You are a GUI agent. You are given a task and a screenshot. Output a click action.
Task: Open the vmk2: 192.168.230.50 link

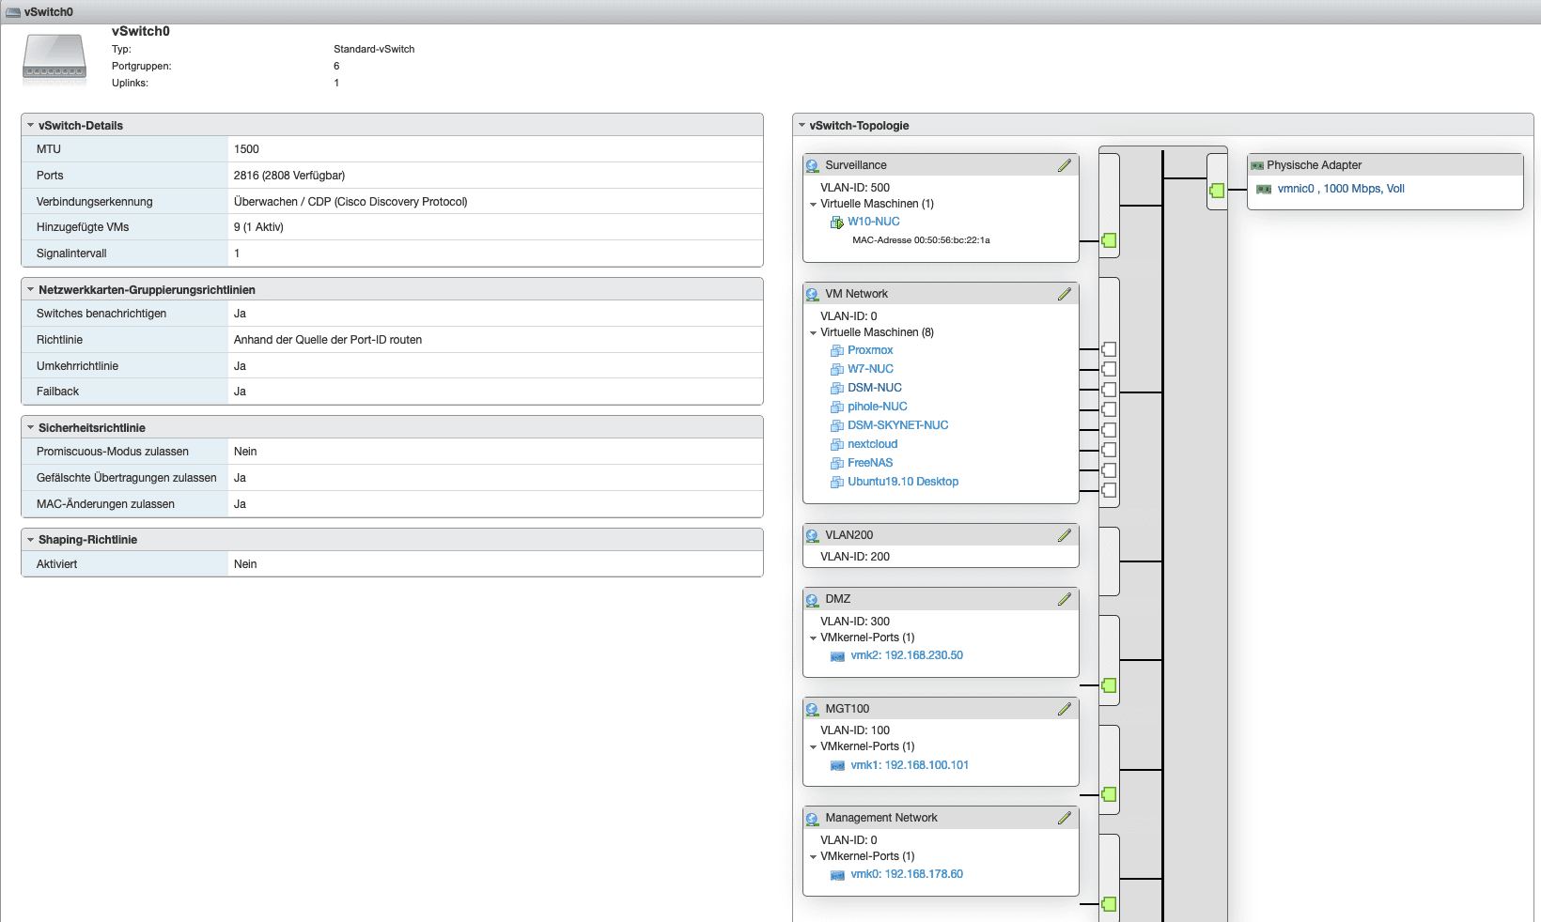907,655
